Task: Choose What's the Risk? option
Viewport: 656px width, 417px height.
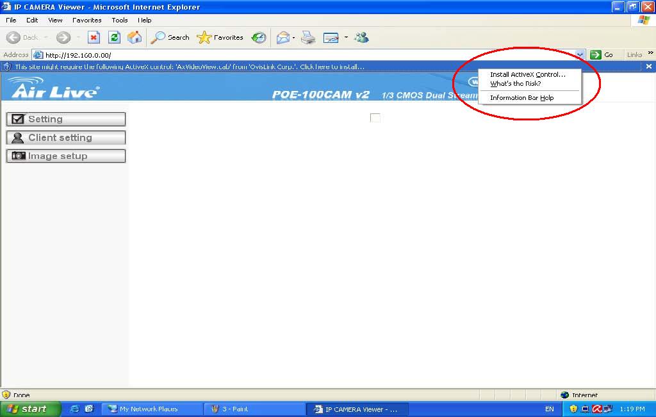Action: (x=516, y=84)
